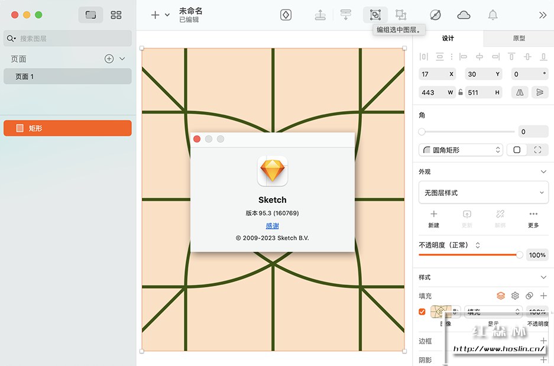Distribute layers horizontally icon

423,57
